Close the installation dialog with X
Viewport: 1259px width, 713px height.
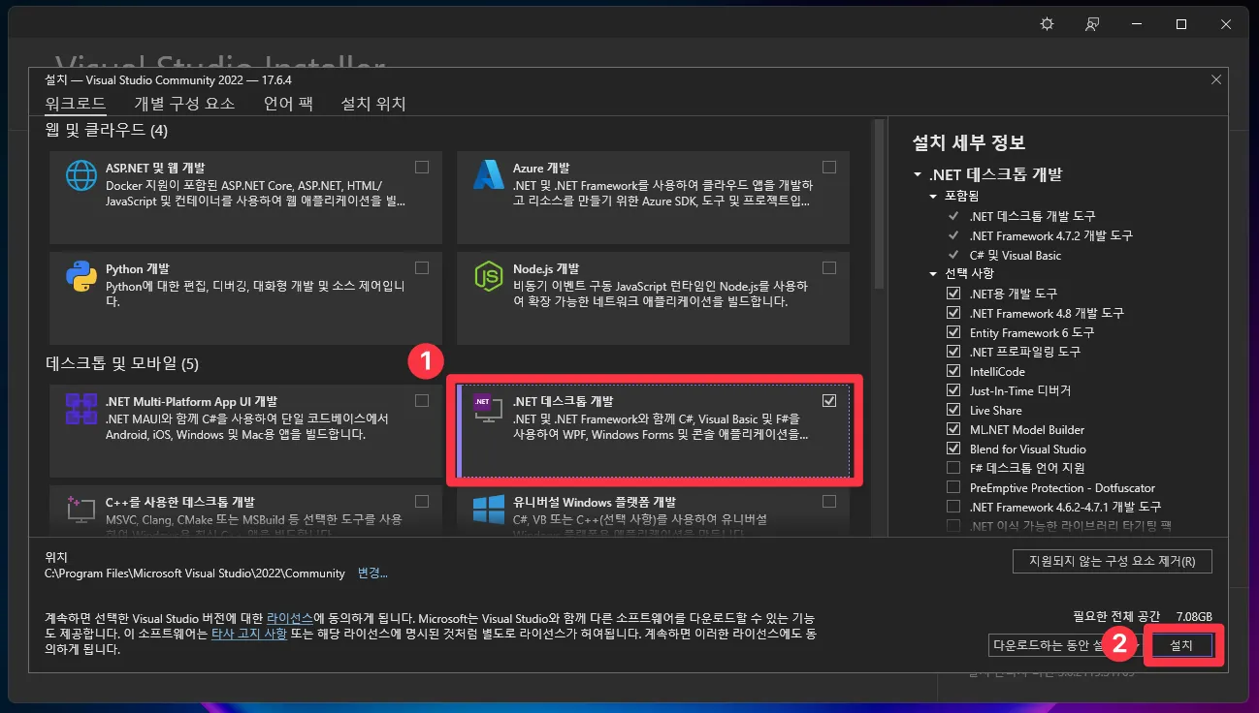pos(1216,79)
